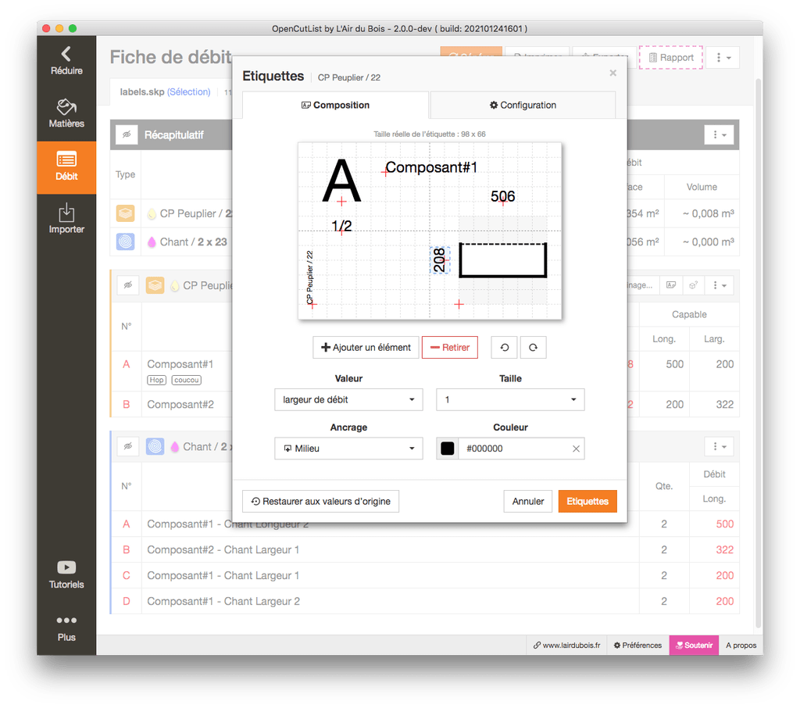Click the labels icon in CP Peuplier group header

[x=671, y=284]
